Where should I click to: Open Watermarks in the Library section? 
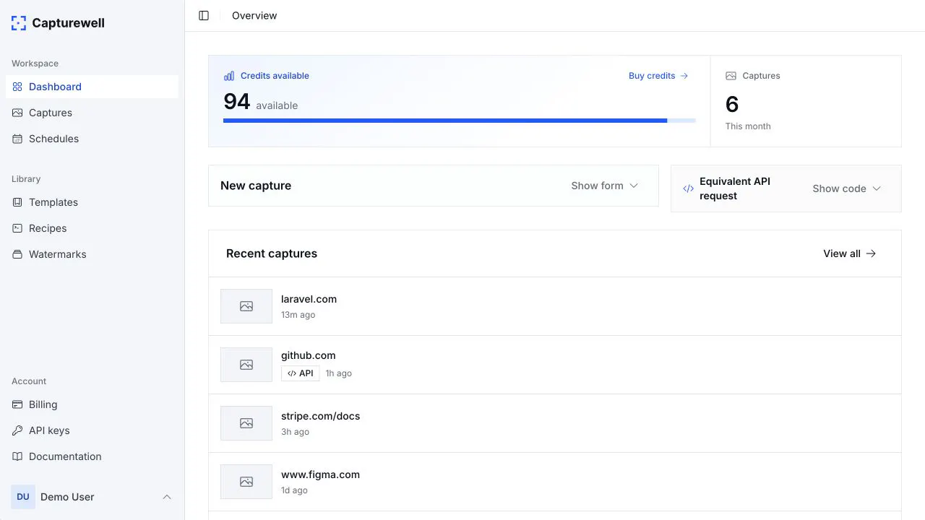click(x=92, y=254)
